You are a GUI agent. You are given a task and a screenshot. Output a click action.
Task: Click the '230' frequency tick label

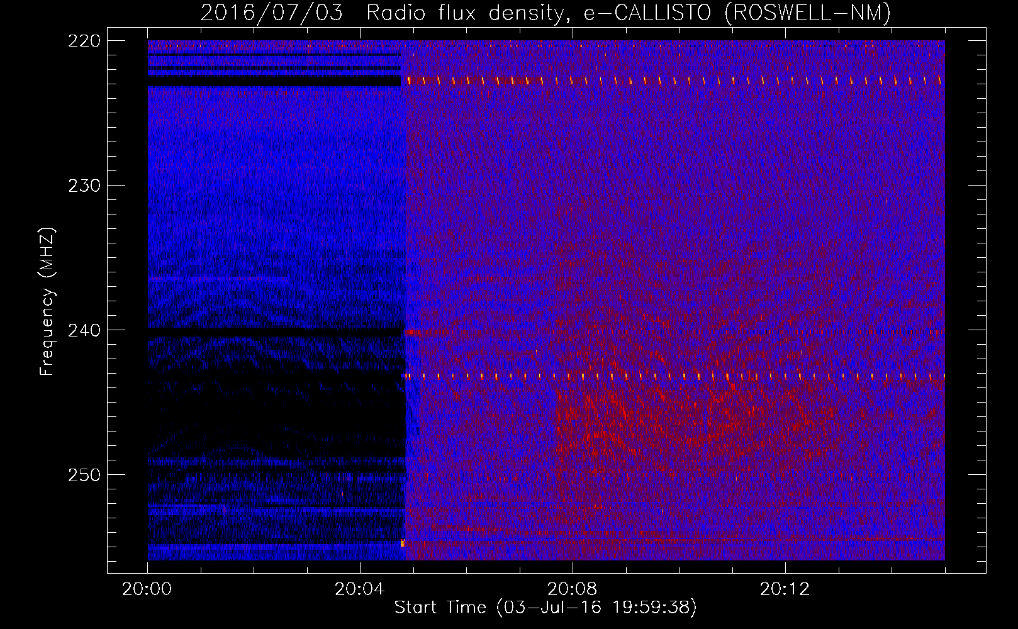tap(84, 186)
